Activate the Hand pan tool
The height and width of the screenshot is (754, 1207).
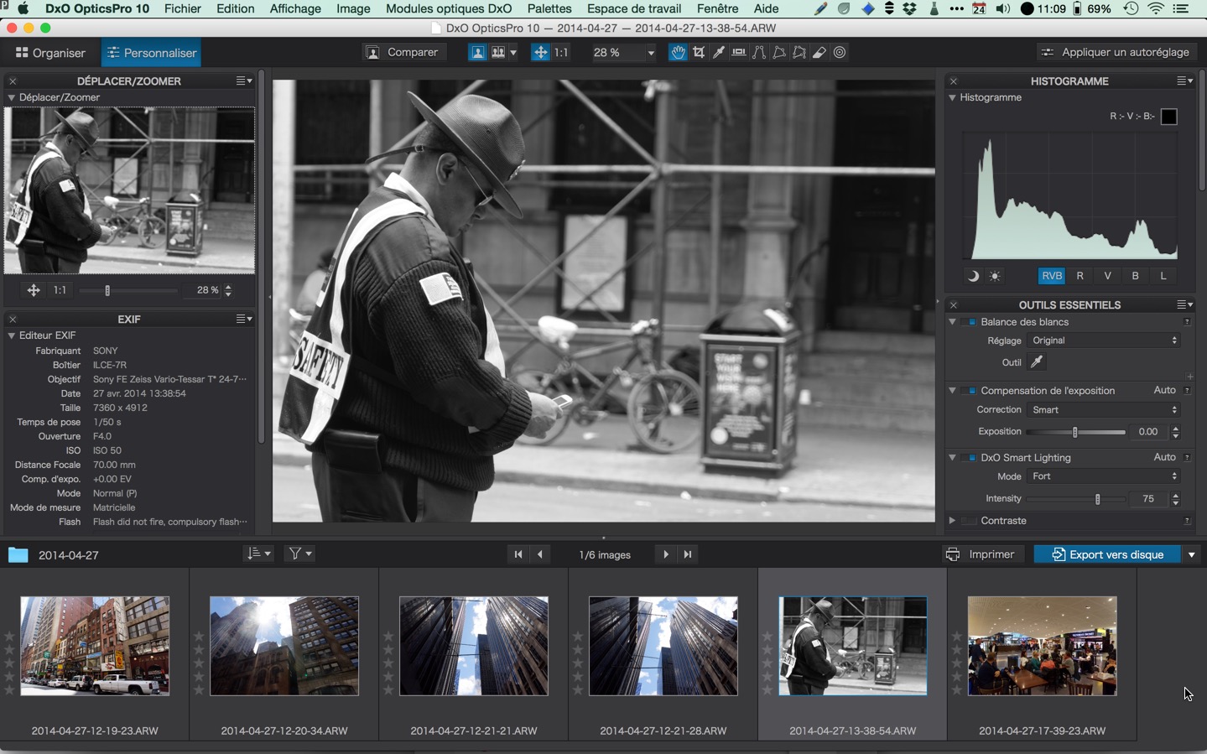tap(678, 53)
